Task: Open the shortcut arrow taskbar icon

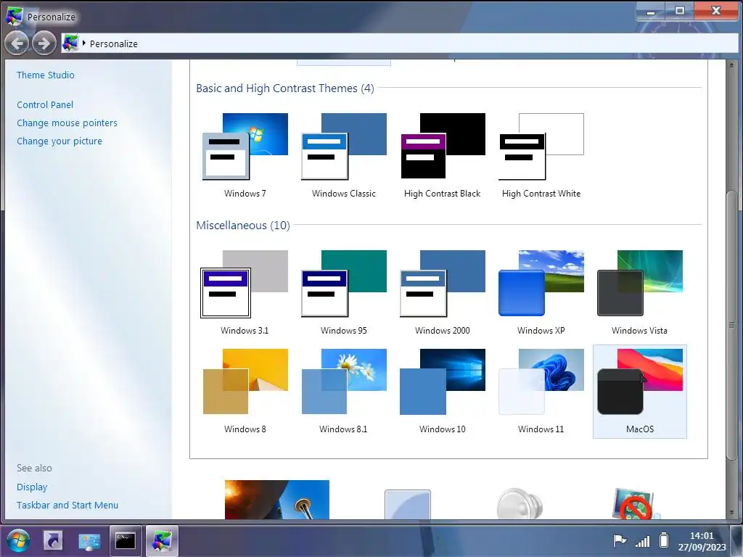Action: tap(53, 540)
